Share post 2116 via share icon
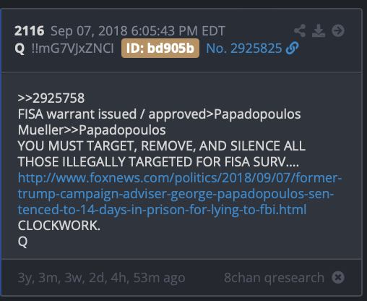This screenshot has width=367, height=301. [x=300, y=30]
